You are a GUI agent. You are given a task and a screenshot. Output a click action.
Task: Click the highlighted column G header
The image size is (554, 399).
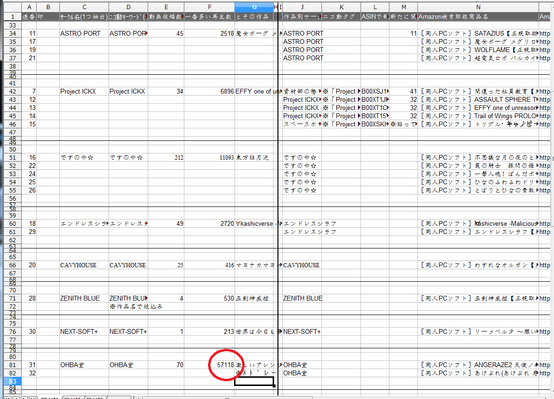point(254,7)
